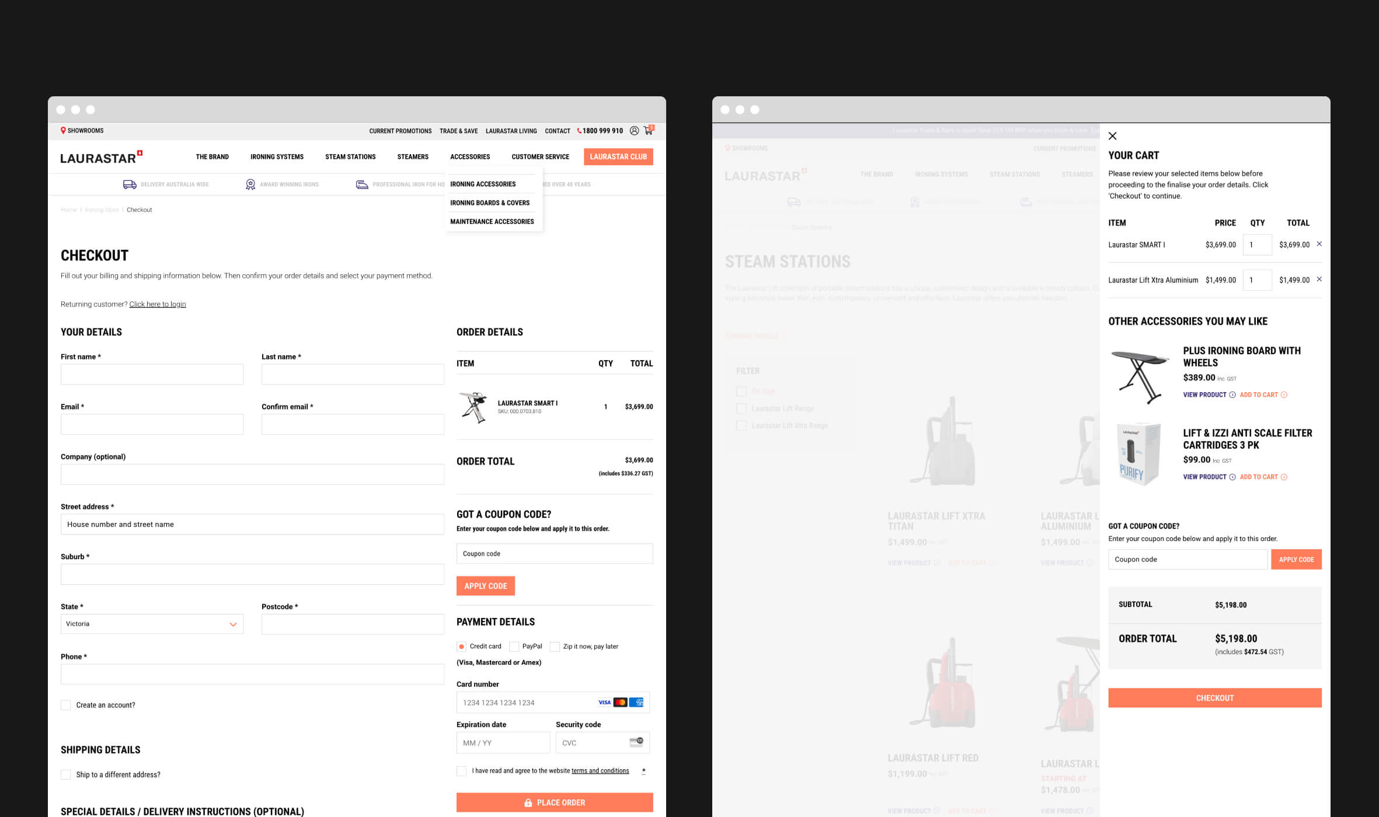The width and height of the screenshot is (1379, 817).
Task: Click the user account profile icon
Action: [x=634, y=131]
